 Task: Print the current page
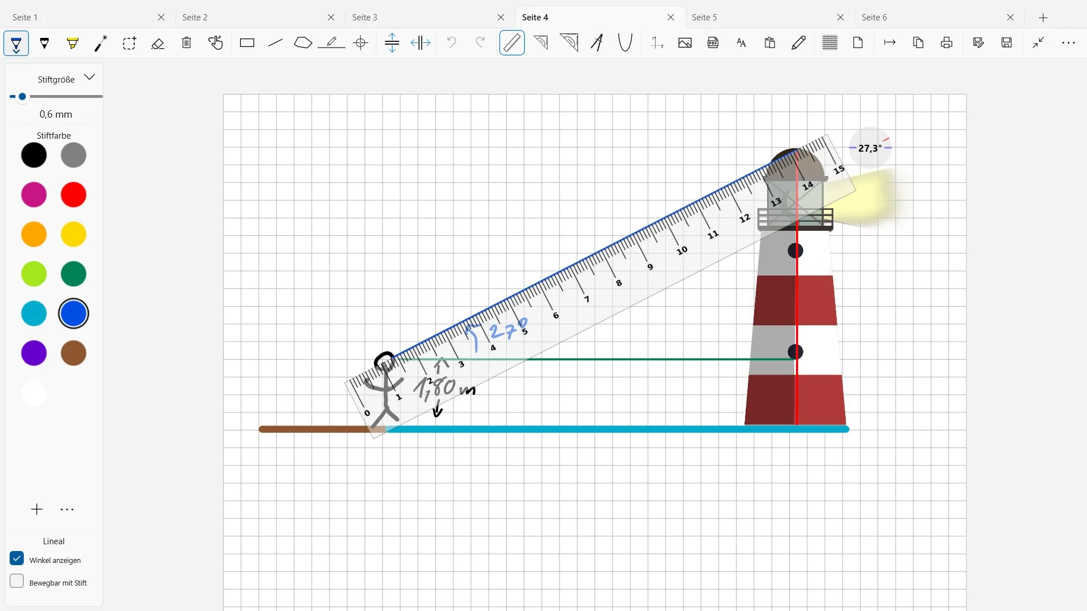pos(947,43)
